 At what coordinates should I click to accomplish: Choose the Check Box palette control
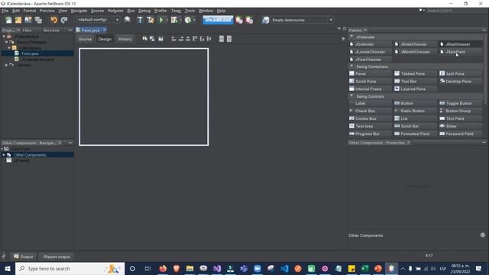tap(370, 111)
